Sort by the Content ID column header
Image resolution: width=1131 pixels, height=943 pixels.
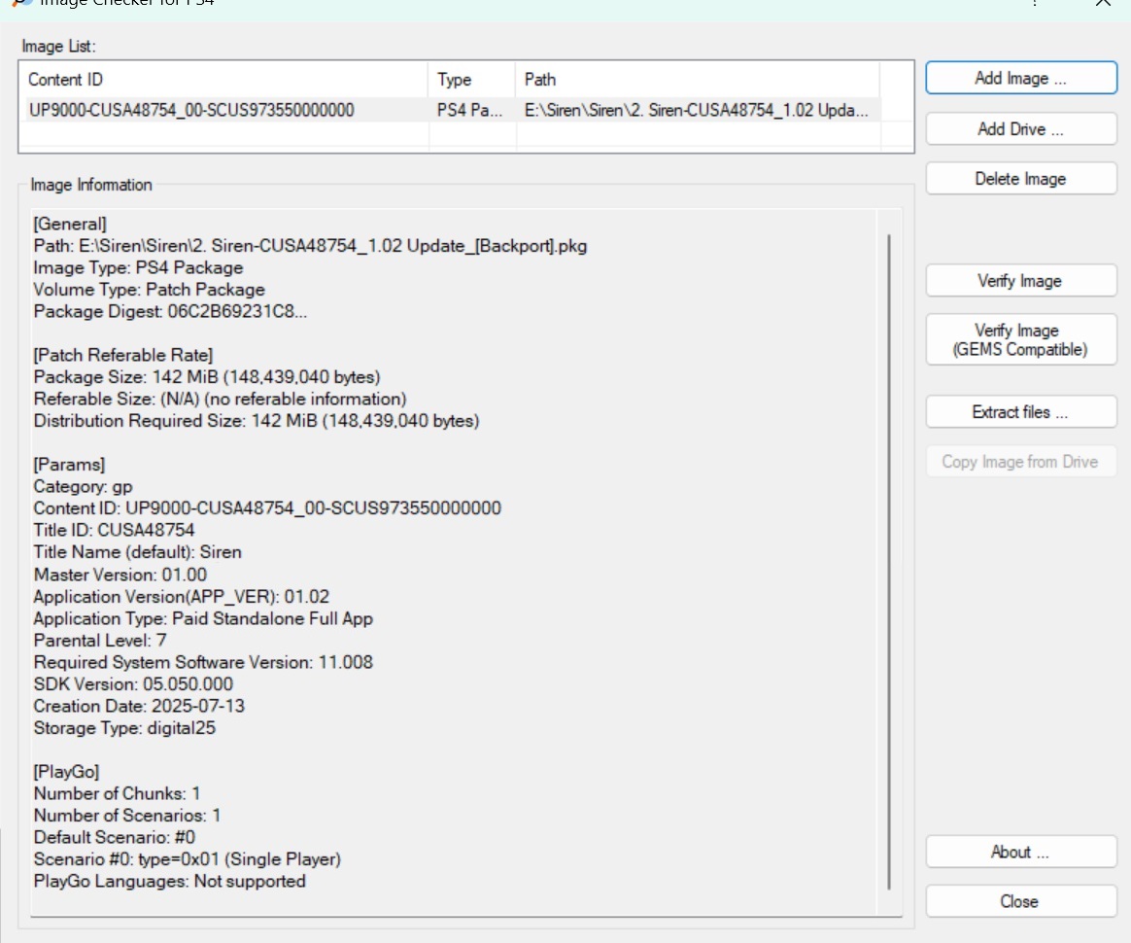tap(223, 80)
